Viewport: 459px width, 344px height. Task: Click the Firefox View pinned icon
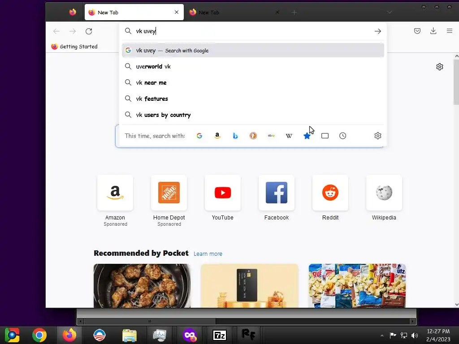pyautogui.click(x=73, y=12)
